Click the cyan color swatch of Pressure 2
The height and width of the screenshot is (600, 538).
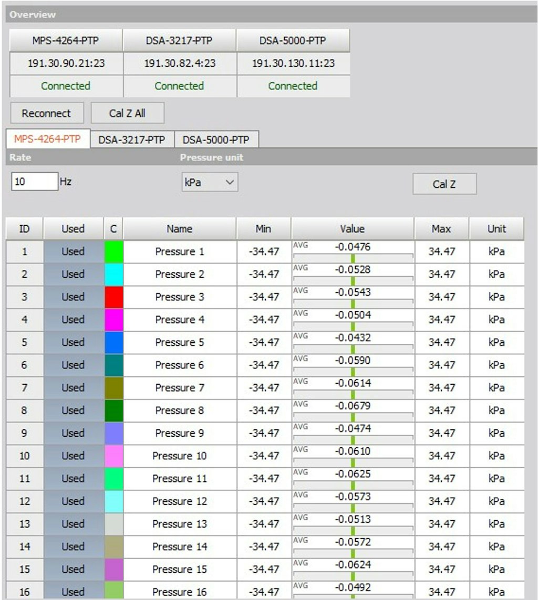[113, 275]
